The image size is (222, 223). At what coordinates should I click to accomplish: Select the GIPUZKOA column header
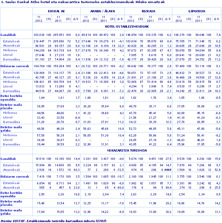click(x=197, y=11)
